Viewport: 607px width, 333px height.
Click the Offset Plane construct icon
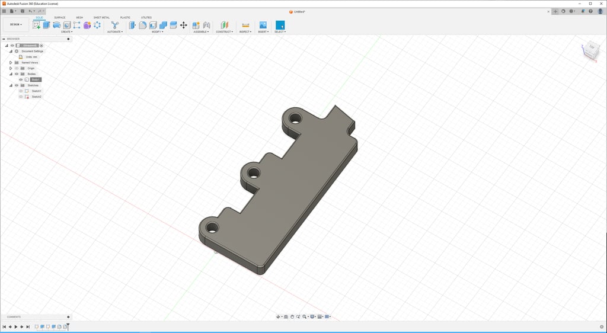coord(225,25)
